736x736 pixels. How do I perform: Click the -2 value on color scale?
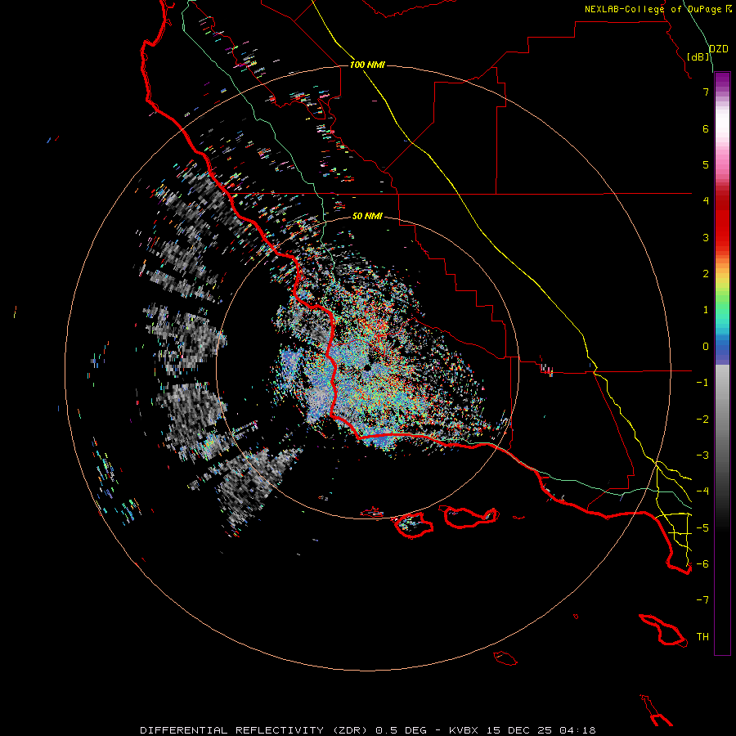click(x=702, y=420)
